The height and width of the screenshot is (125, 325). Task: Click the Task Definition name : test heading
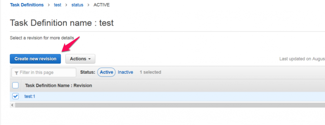pos(62,23)
